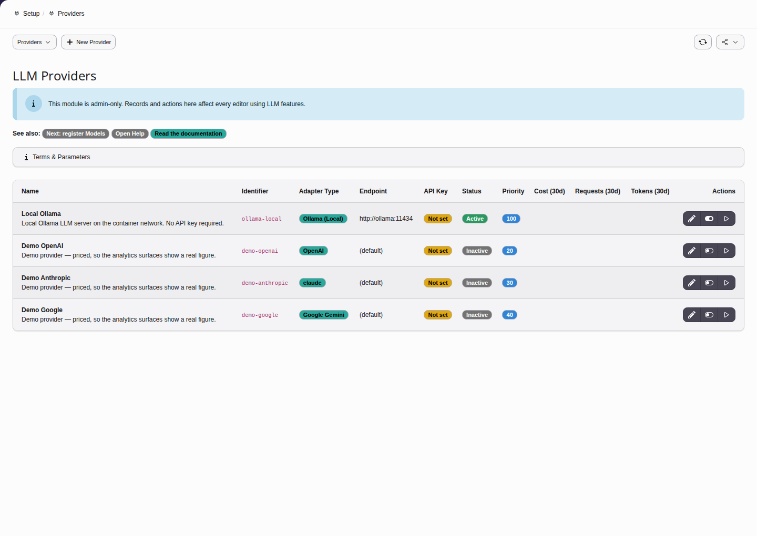Click the Name column header
The height and width of the screenshot is (536, 757).
pyautogui.click(x=30, y=191)
